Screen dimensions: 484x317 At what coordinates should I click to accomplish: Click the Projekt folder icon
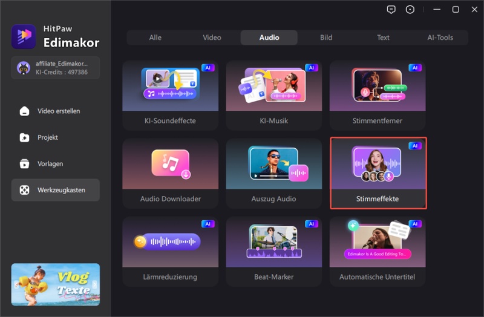pos(24,137)
